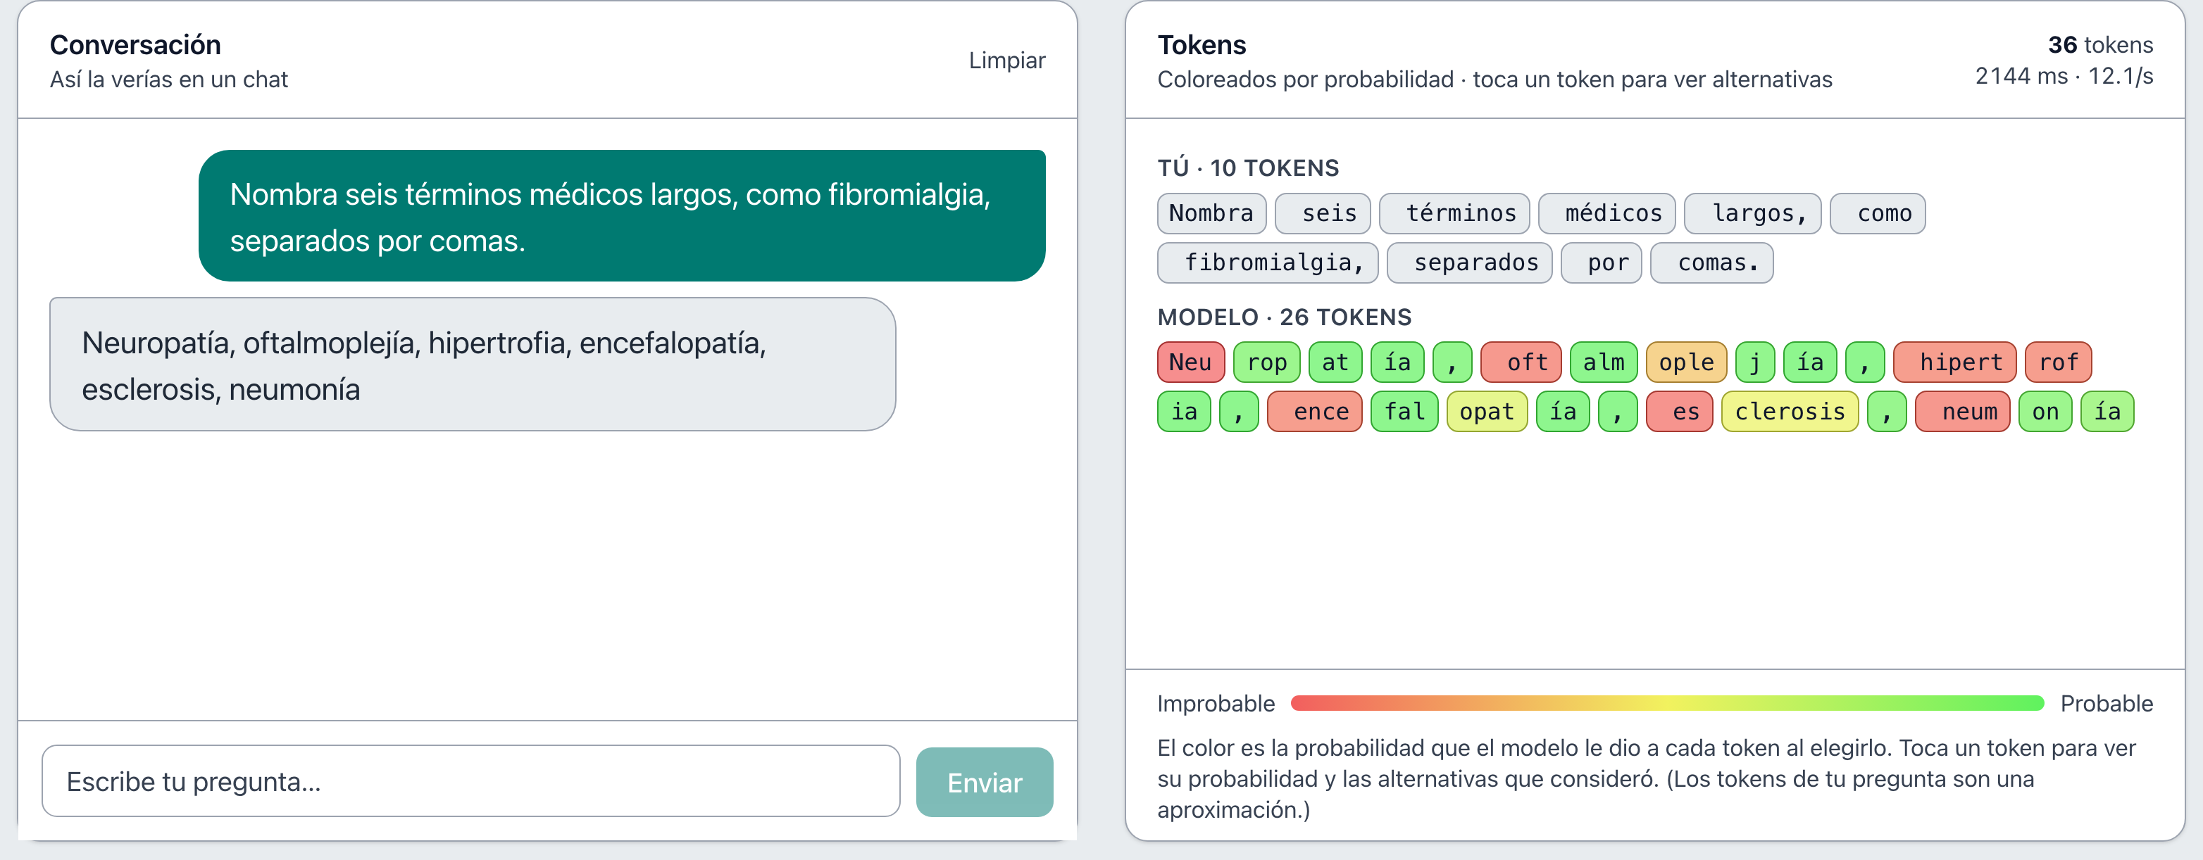Select the green 'rop' model token
This screenshot has width=2203, height=860.
[1266, 362]
